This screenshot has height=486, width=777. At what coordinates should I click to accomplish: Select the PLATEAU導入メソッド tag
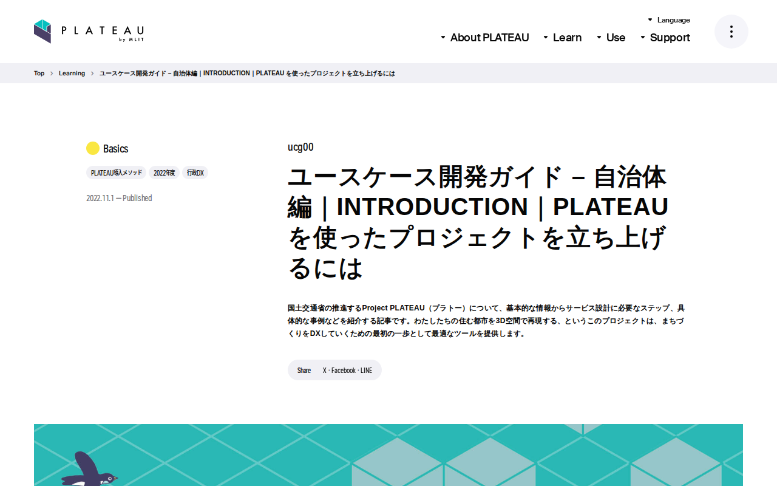tap(117, 173)
